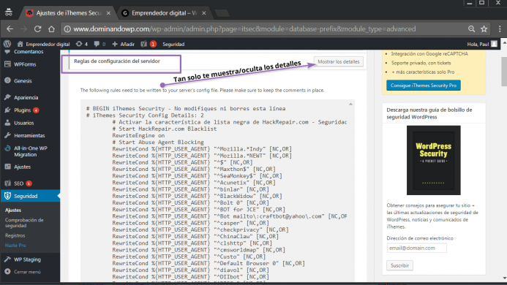Close the Emprendedor digital tab
This screenshot has height=285, width=507.
click(203, 13)
